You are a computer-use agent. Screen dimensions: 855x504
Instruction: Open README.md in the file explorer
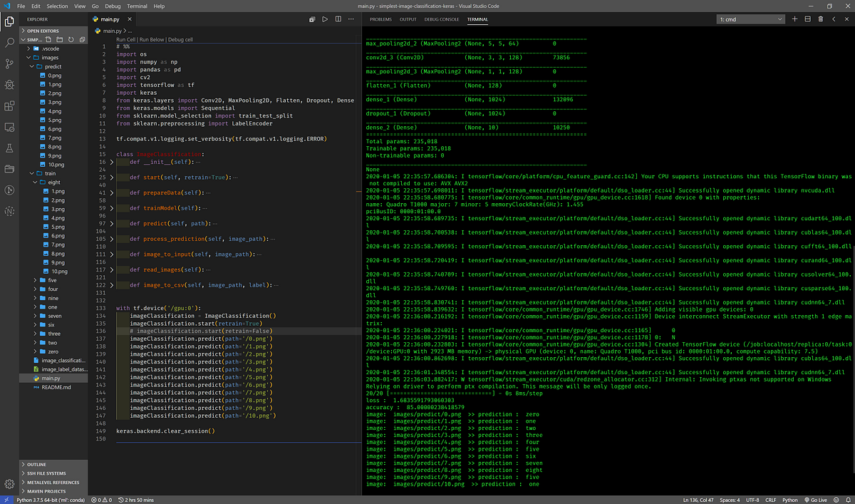(x=56, y=387)
